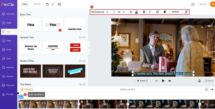Click the FlexClip logo

point(8,4)
